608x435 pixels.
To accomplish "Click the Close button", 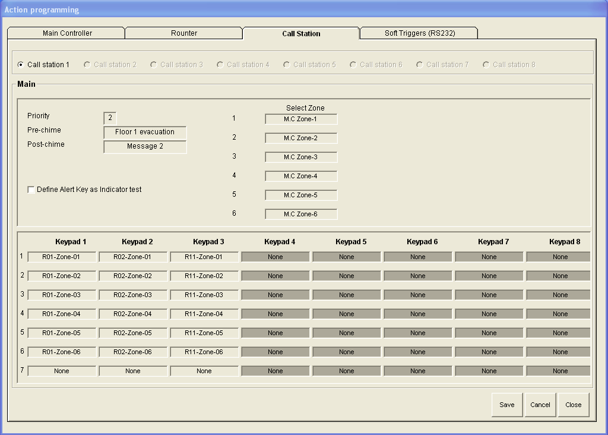I will [574, 405].
